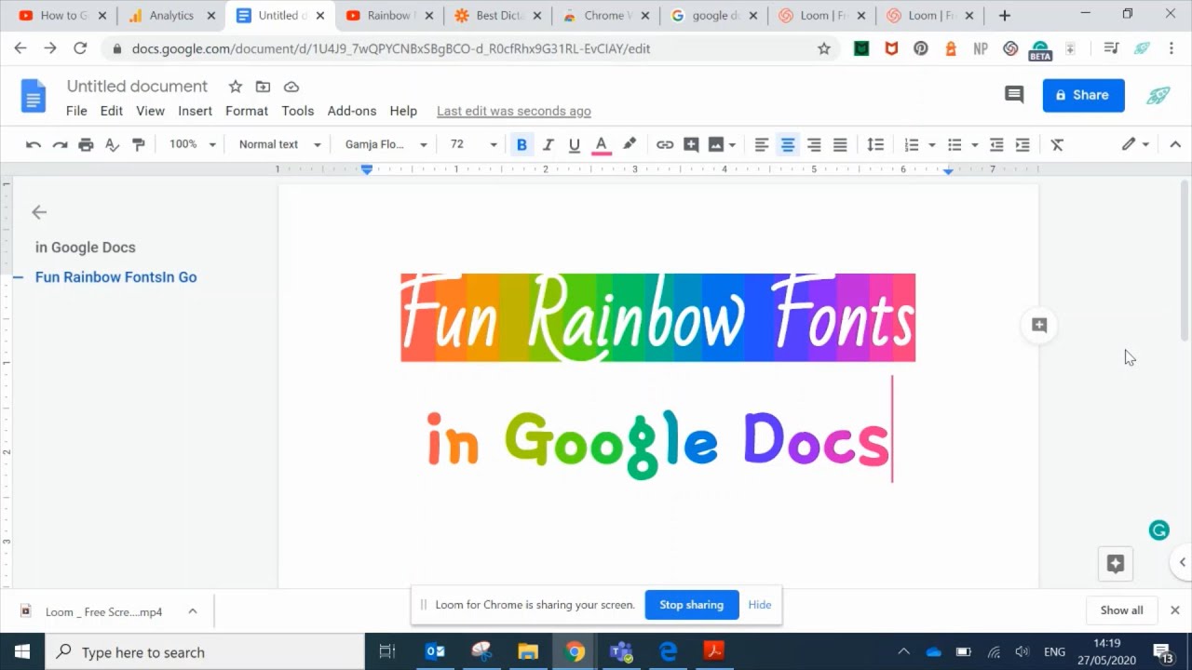Open File Explorer from taskbar

(528, 651)
